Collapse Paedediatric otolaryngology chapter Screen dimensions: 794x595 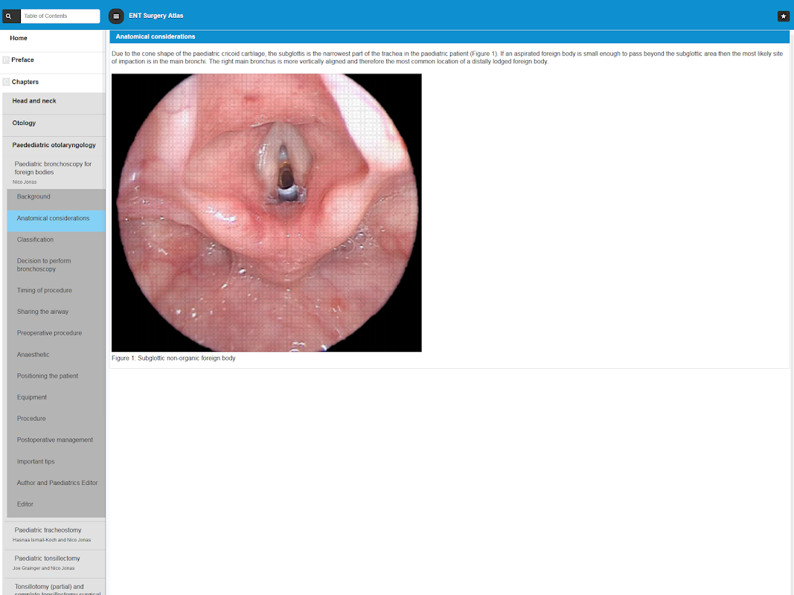pos(54,145)
